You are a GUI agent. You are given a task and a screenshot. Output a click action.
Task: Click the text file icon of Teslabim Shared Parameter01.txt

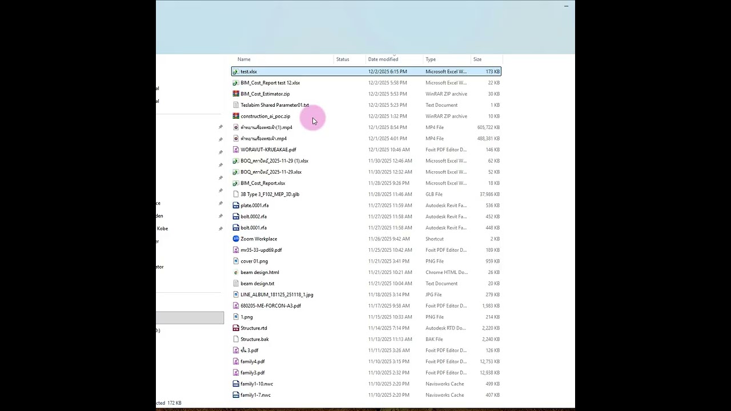pyautogui.click(x=236, y=105)
